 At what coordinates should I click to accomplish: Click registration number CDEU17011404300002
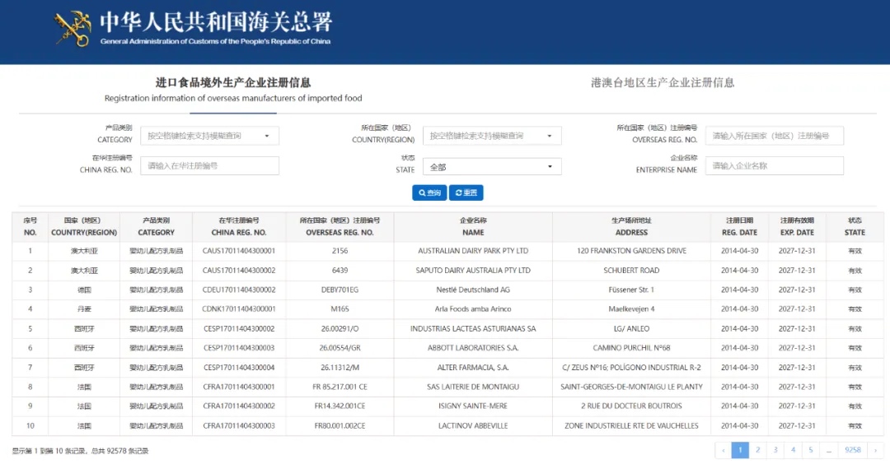pos(239,290)
